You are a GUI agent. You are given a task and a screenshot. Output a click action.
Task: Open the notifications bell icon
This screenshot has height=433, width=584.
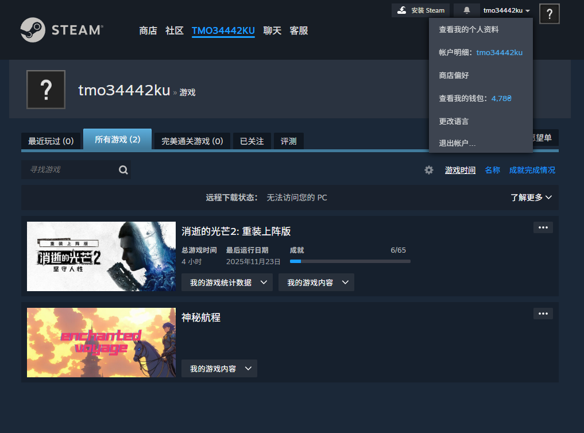[466, 10]
